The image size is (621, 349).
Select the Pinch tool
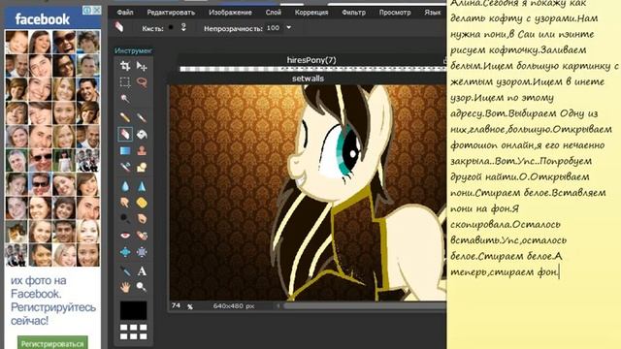(142, 252)
